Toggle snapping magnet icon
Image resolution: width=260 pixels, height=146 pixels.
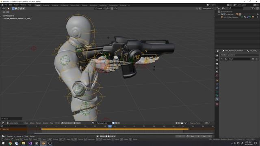112,9
